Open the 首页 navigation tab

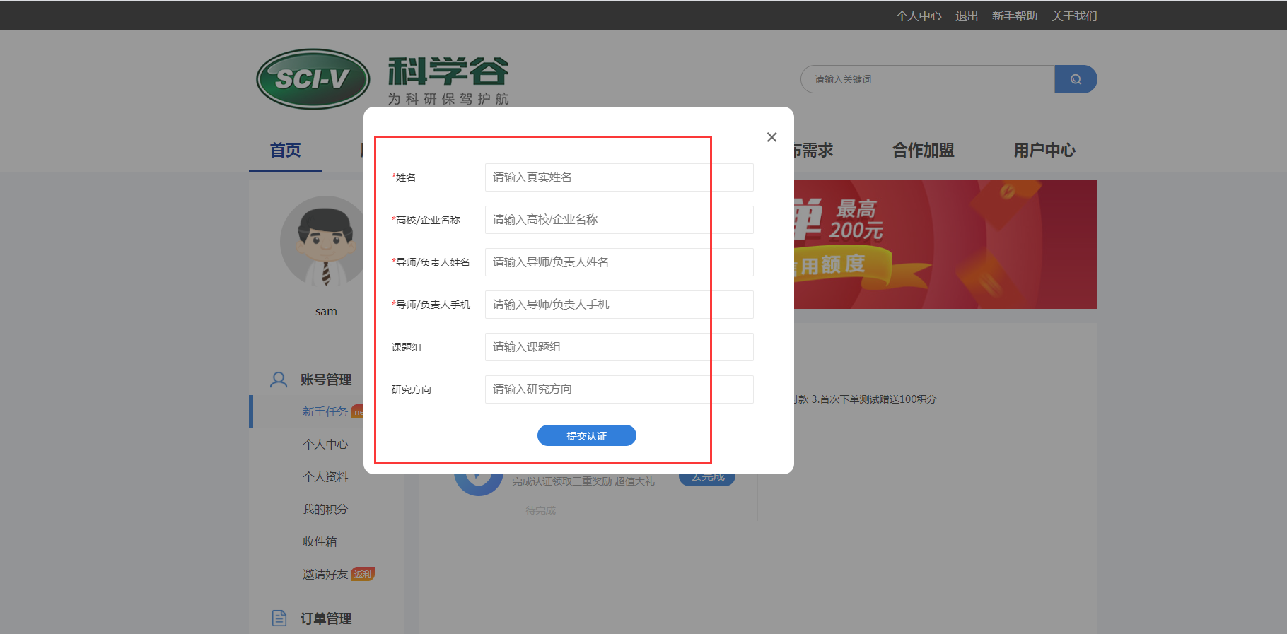coord(286,151)
